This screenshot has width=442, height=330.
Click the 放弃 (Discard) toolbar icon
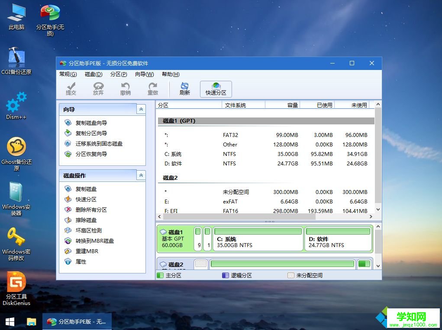[98, 89]
